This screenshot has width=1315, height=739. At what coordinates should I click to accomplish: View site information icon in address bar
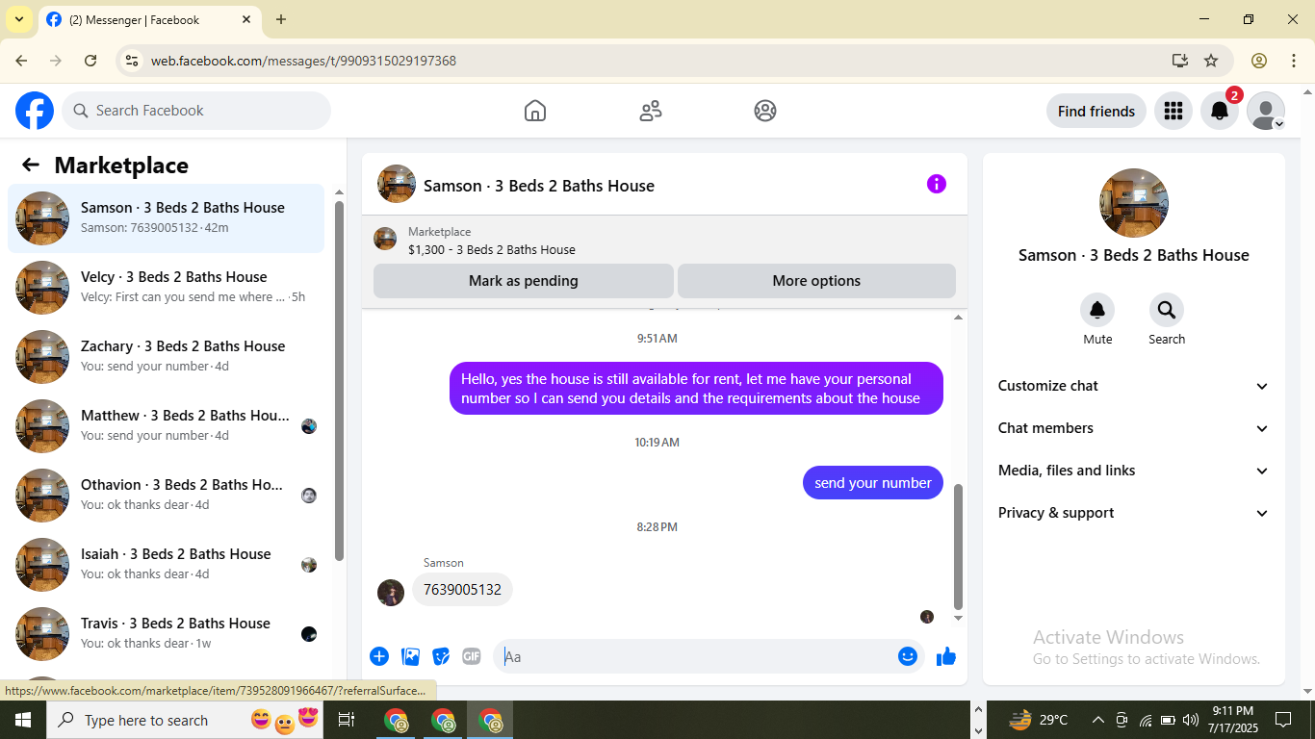coord(133,61)
